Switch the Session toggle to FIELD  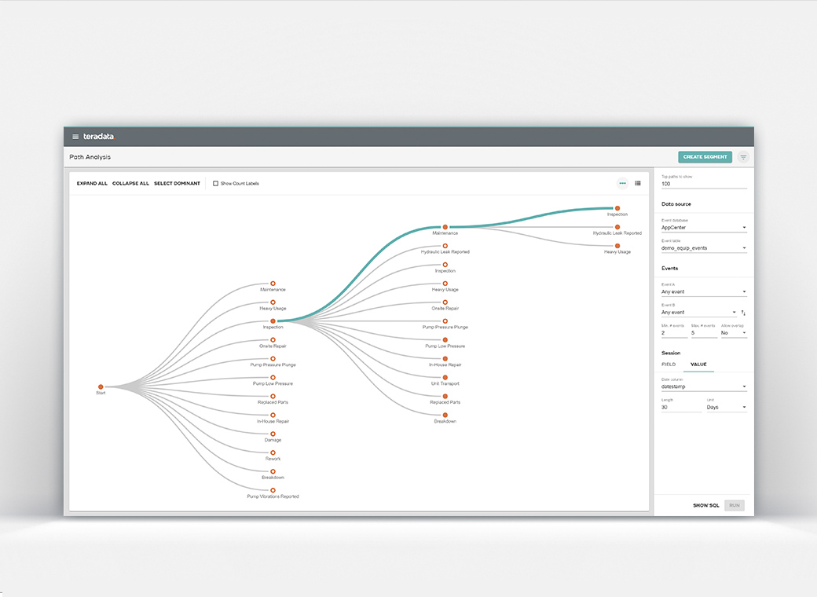point(669,364)
